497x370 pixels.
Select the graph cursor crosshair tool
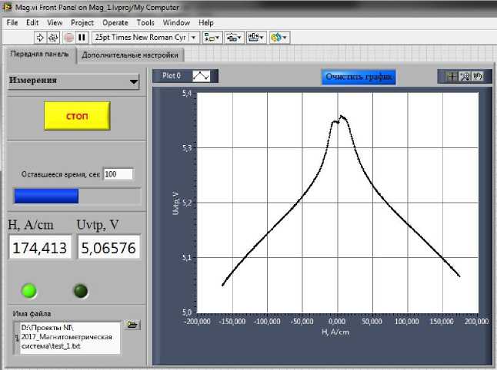453,77
